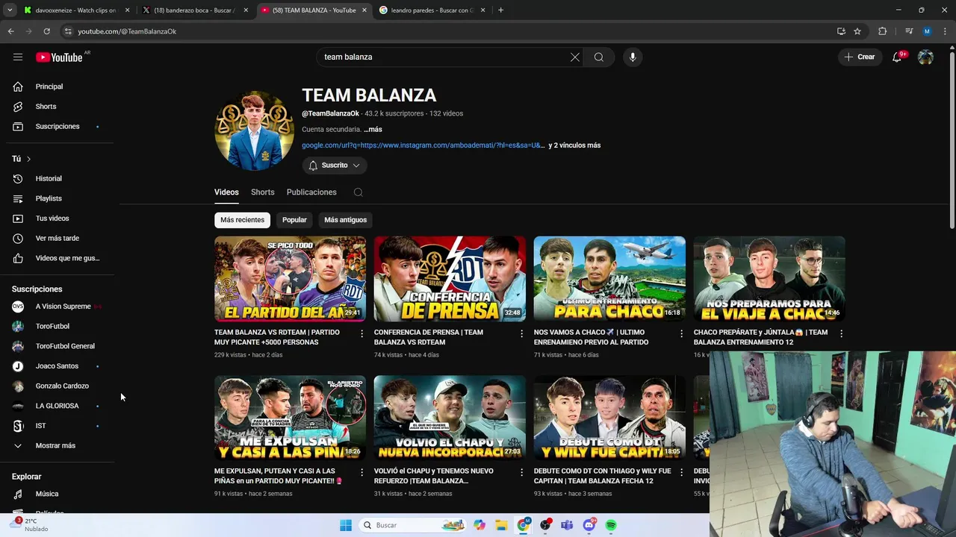
Task: Open CONFERENCIA DE PRENSA video thumbnail
Action: coord(450,279)
